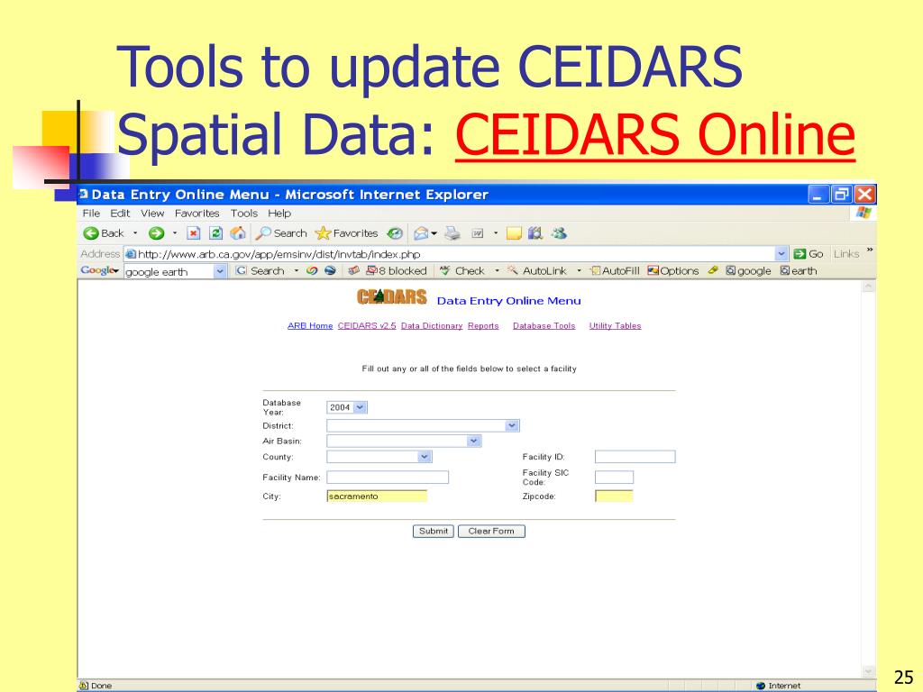
Task: Expand the Links toolbar chevron
Action: (870, 251)
